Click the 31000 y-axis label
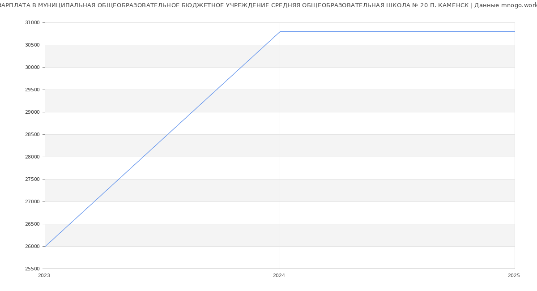 pyautogui.click(x=32, y=22)
